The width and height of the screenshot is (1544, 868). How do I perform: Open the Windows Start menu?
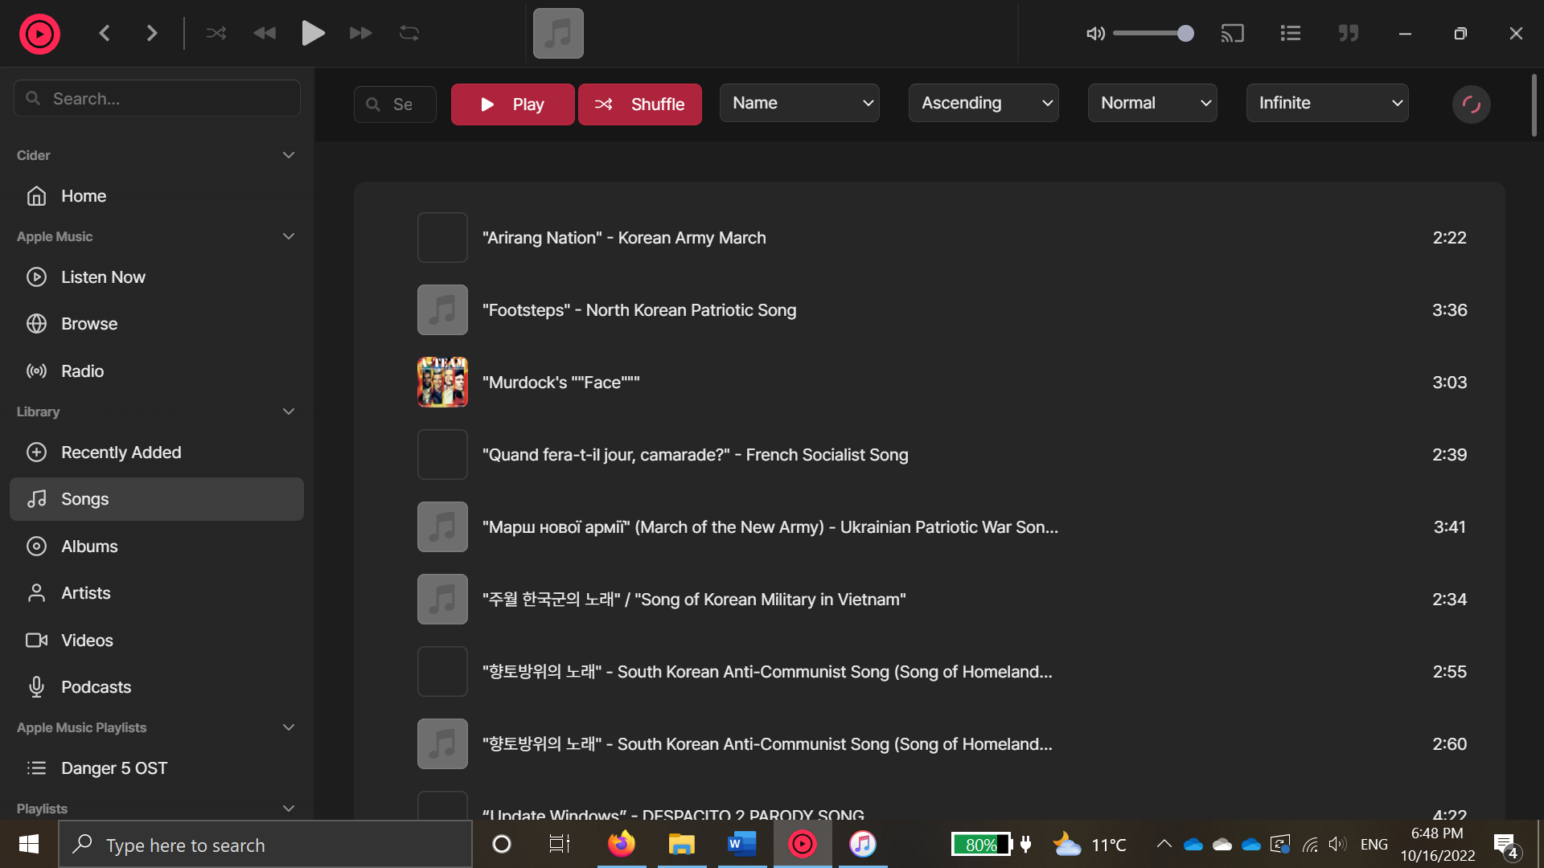tap(29, 844)
